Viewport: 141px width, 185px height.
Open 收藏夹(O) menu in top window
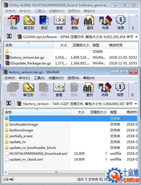(57, 11)
